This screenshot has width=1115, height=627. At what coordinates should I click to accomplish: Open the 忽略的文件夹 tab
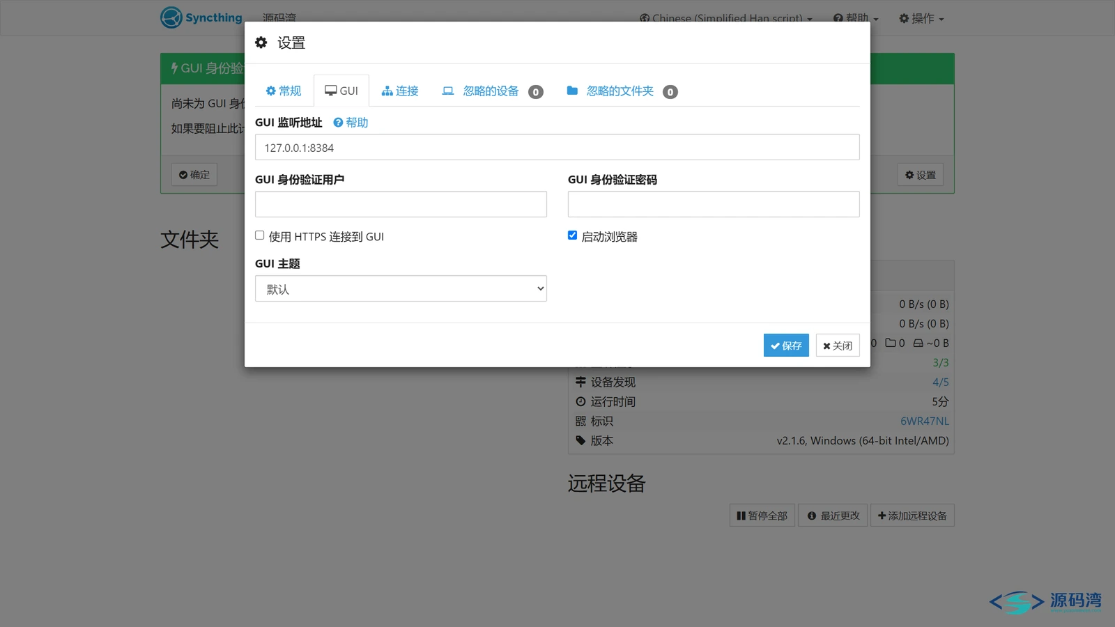point(622,91)
